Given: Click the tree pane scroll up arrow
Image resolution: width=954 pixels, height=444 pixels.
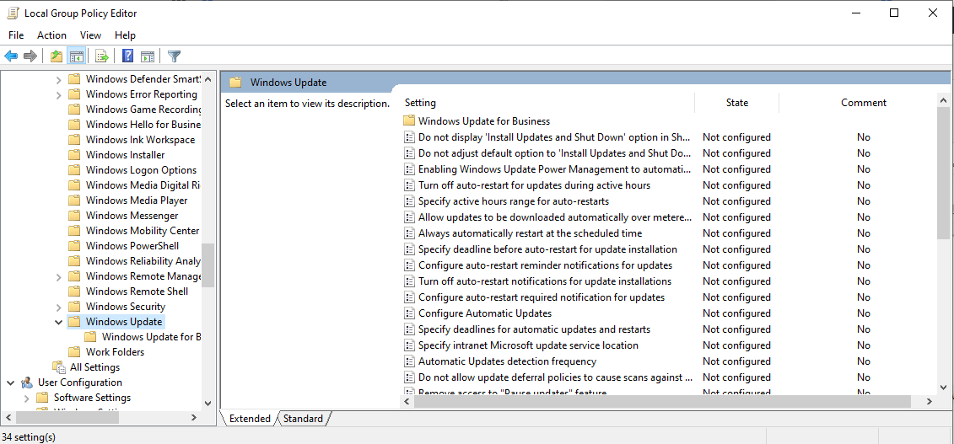Looking at the screenshot, I should pos(208,78).
